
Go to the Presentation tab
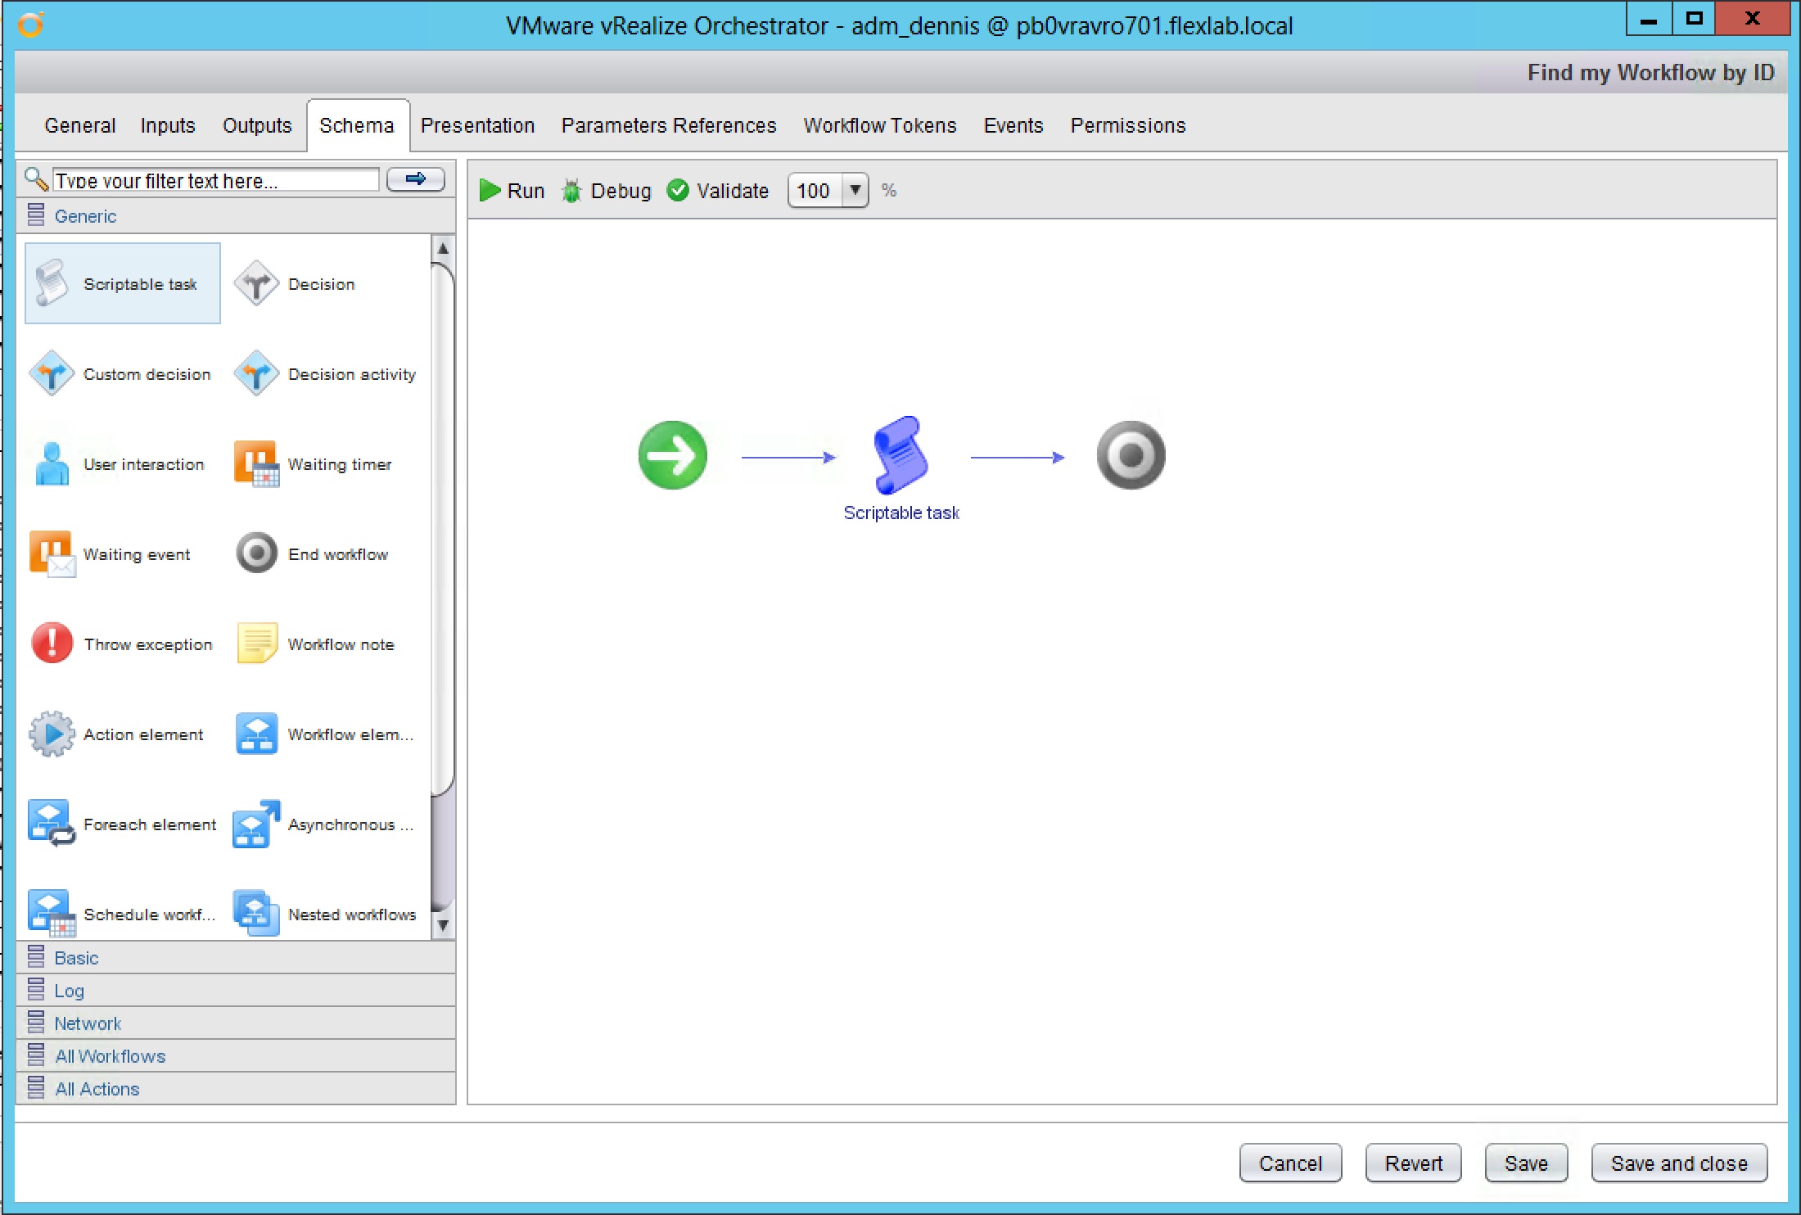pyautogui.click(x=477, y=125)
